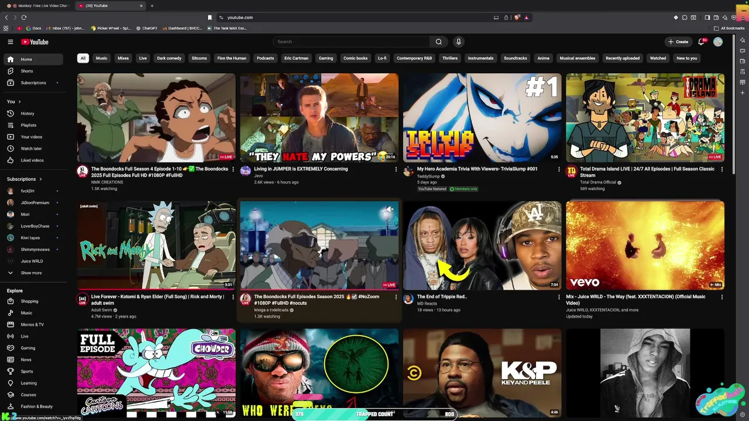This screenshot has height=421, width=749.
Task: Select the Music filter chip
Action: 102,58
